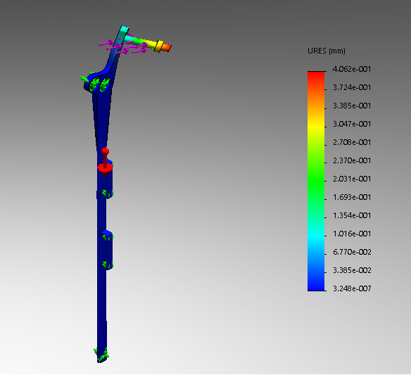Select the 6.770e-002 legend value
The image size is (411, 375).
click(352, 252)
